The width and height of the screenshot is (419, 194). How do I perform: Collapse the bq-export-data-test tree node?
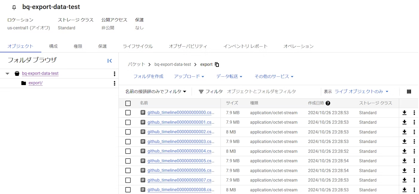7,73
